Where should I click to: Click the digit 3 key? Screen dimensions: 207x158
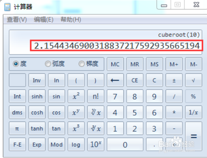[x=154, y=128]
